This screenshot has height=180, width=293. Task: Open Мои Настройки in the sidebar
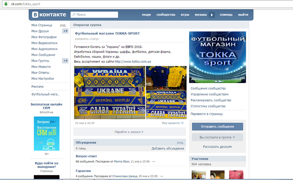point(42,79)
